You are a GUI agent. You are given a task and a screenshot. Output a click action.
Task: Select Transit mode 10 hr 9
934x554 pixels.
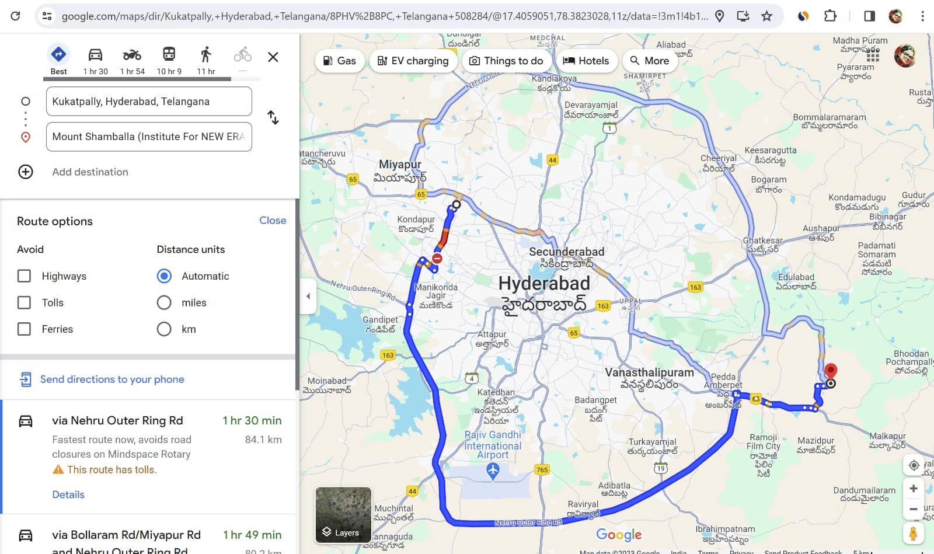point(169,60)
